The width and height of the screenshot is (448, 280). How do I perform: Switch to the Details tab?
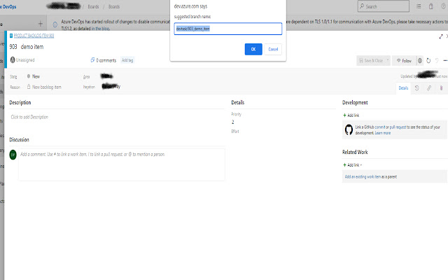pyautogui.click(x=403, y=88)
